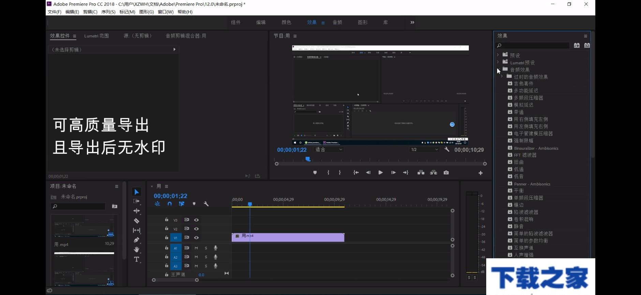Select the 用.mp4 clip in the timeline

tap(288, 237)
